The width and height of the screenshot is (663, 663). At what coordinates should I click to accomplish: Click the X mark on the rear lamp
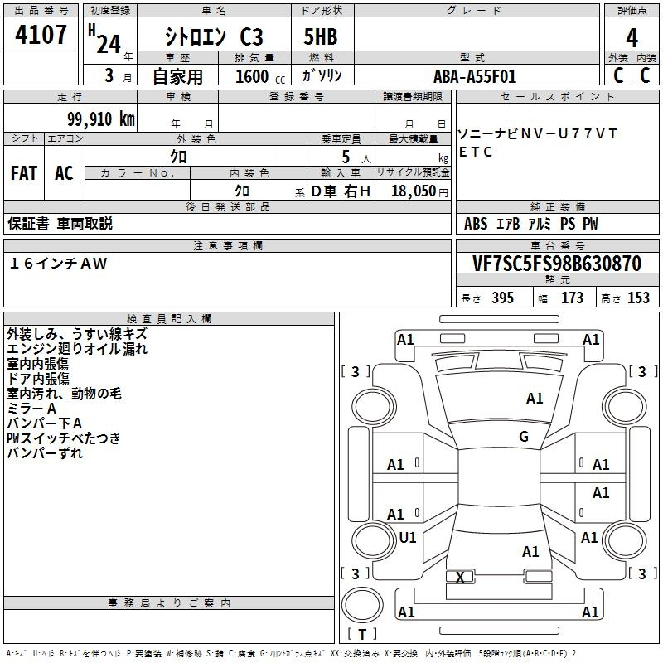tap(460, 577)
